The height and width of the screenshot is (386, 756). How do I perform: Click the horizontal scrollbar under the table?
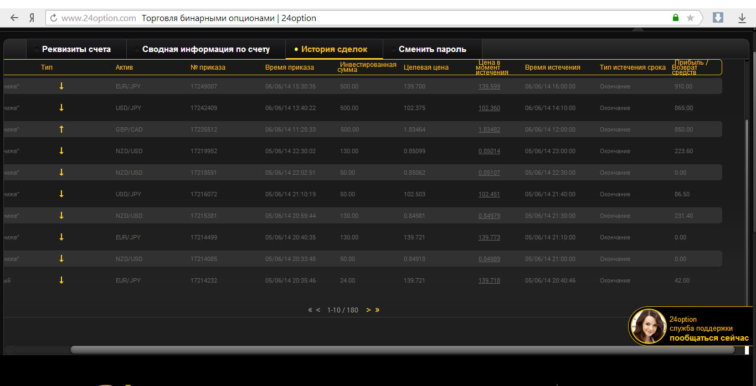pos(402,350)
